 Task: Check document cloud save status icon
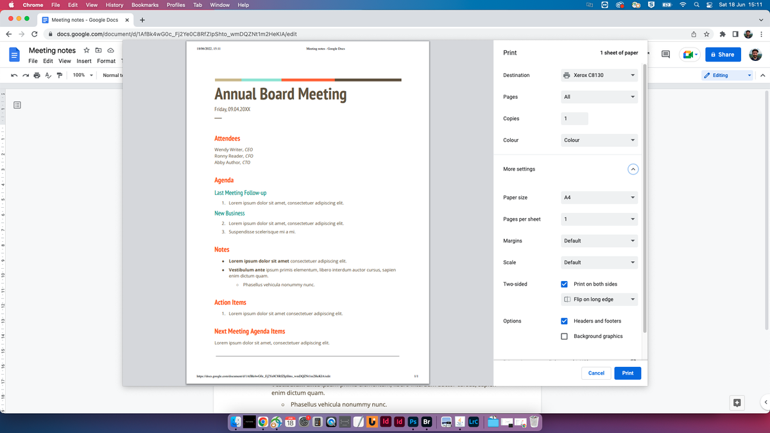(110, 51)
